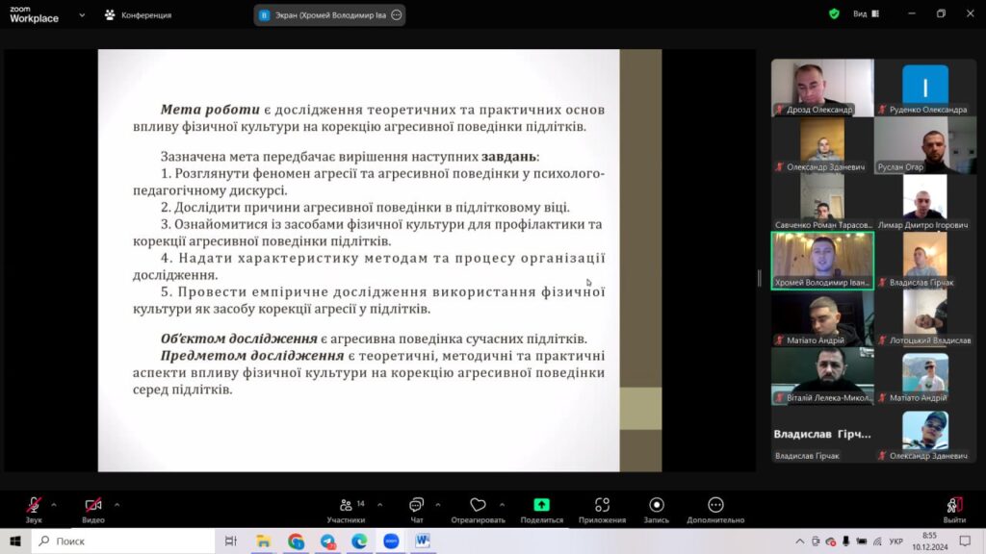Expand audio options arrow next to Звук
The height and width of the screenshot is (554, 986).
point(54,504)
